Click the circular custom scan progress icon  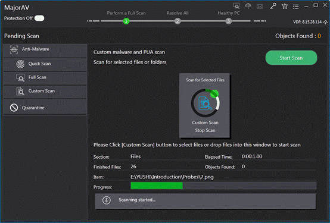click(x=205, y=103)
